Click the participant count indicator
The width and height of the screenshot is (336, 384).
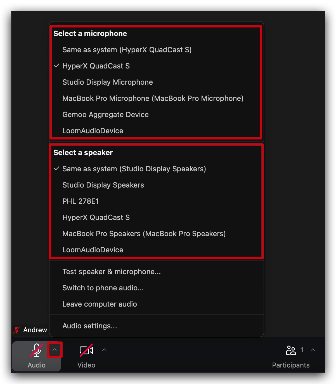point(302,349)
